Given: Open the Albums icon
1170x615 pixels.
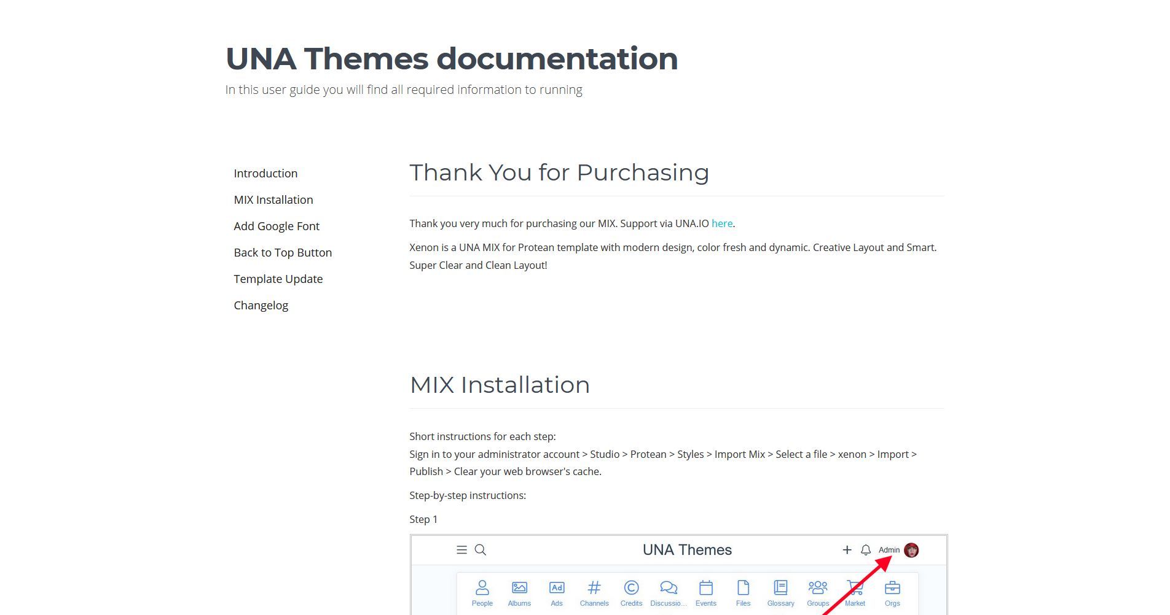Looking at the screenshot, I should [x=519, y=589].
